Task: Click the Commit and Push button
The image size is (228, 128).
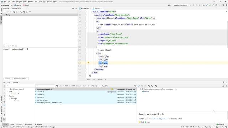Action: coord(20,79)
